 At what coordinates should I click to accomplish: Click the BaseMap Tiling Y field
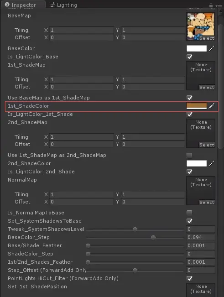[153, 30]
